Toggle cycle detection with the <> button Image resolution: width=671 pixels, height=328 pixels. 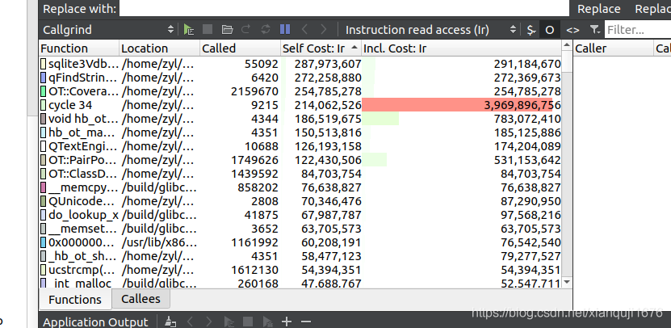[572, 30]
